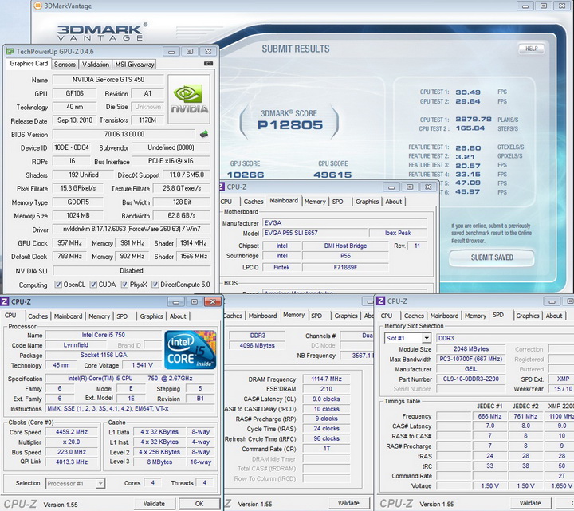Click the NVIDIA SLI Disabled field

pyautogui.click(x=132, y=271)
